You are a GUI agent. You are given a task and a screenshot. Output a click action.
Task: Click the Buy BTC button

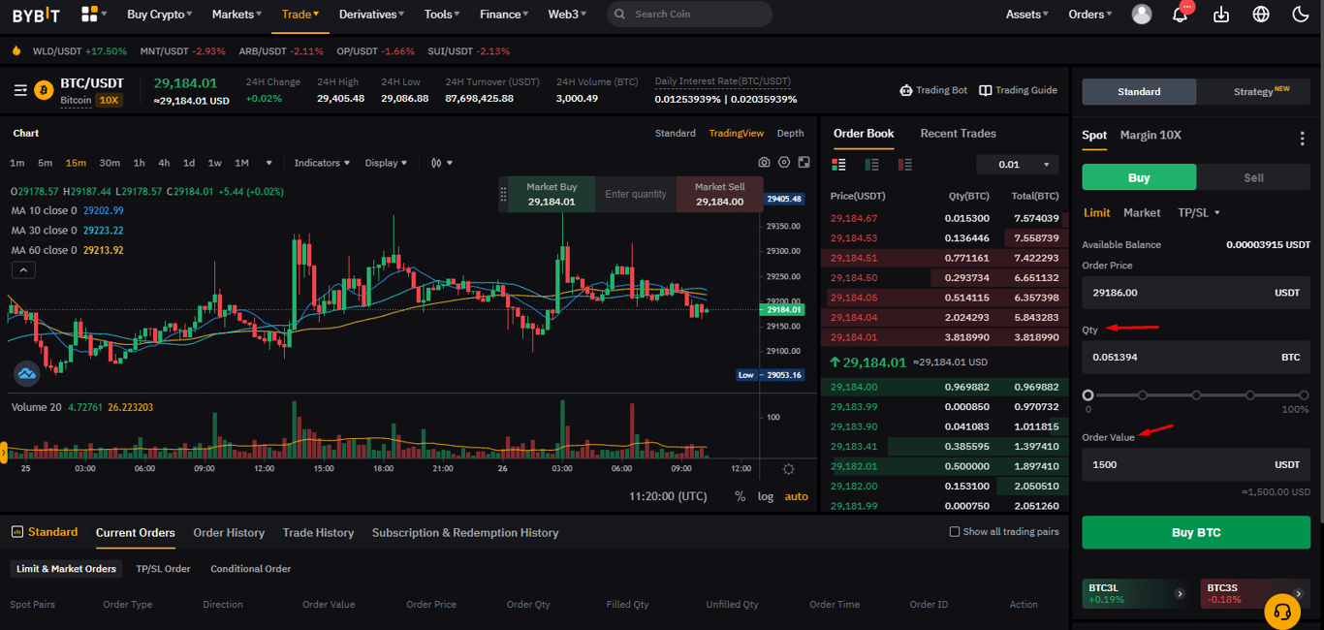[x=1195, y=532]
